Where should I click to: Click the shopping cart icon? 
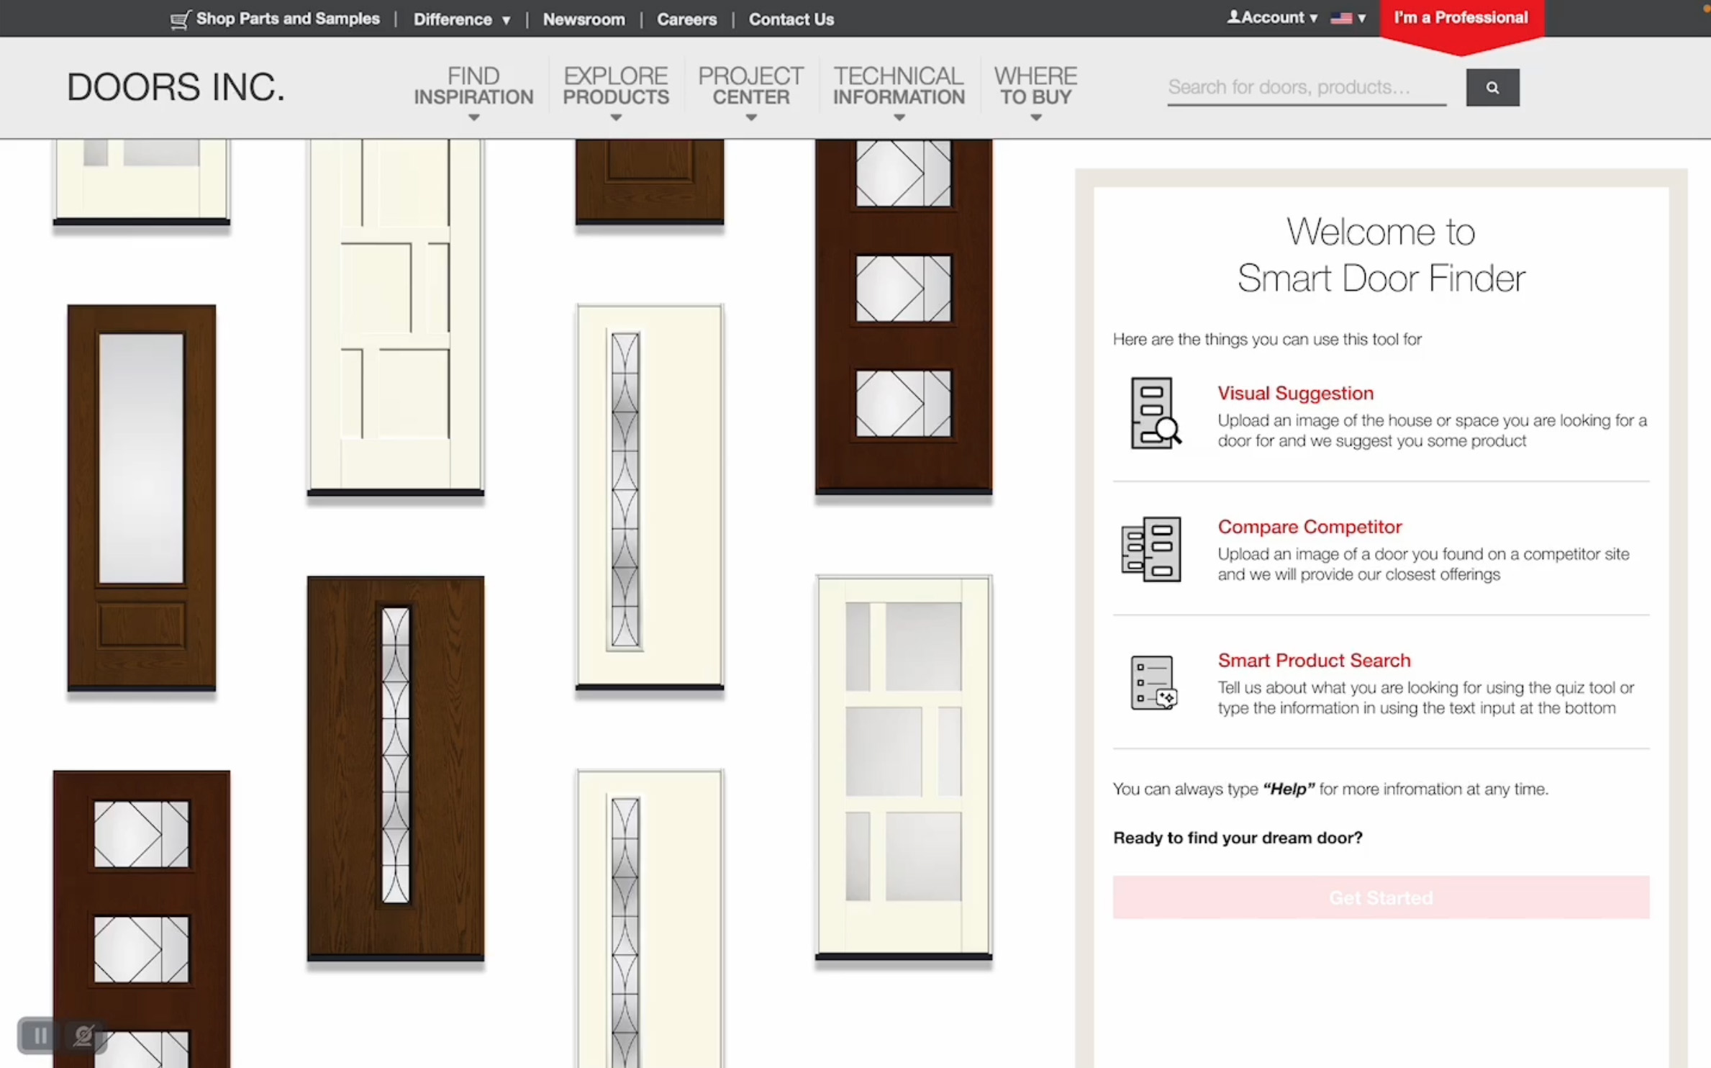tap(180, 19)
